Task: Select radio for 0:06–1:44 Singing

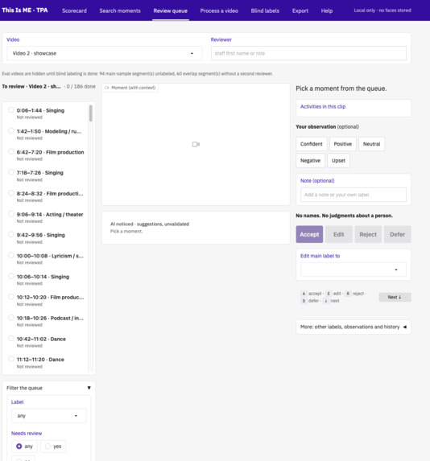Action: tap(11, 110)
